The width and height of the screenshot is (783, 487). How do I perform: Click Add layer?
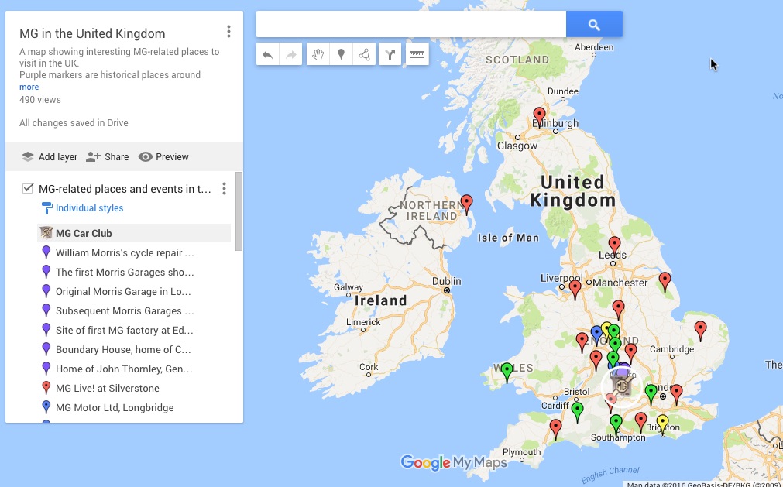point(50,156)
